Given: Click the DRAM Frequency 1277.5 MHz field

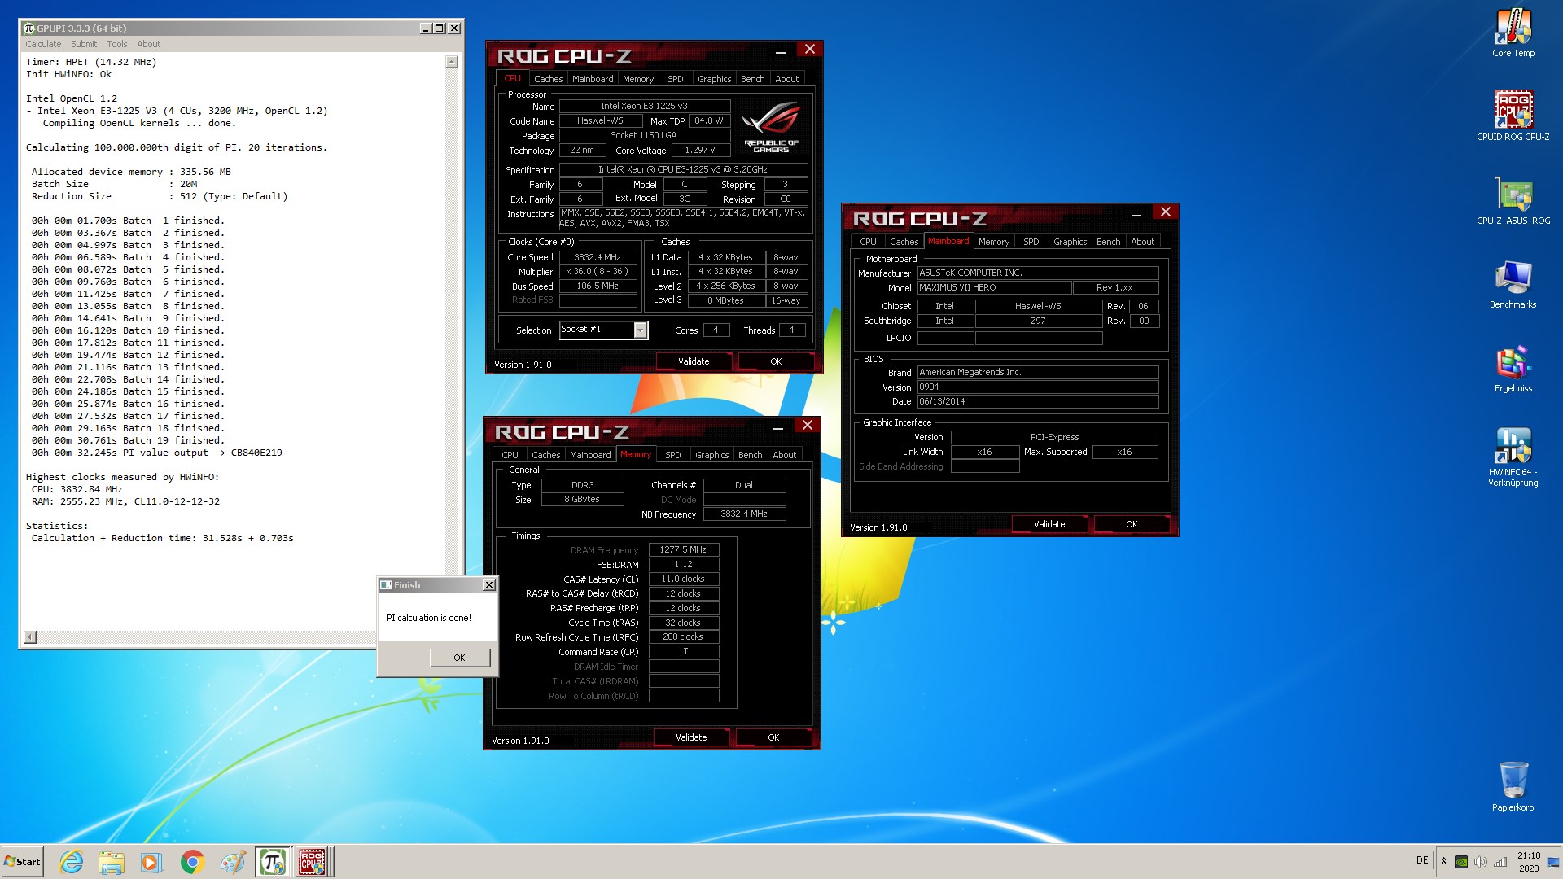Looking at the screenshot, I should (683, 550).
